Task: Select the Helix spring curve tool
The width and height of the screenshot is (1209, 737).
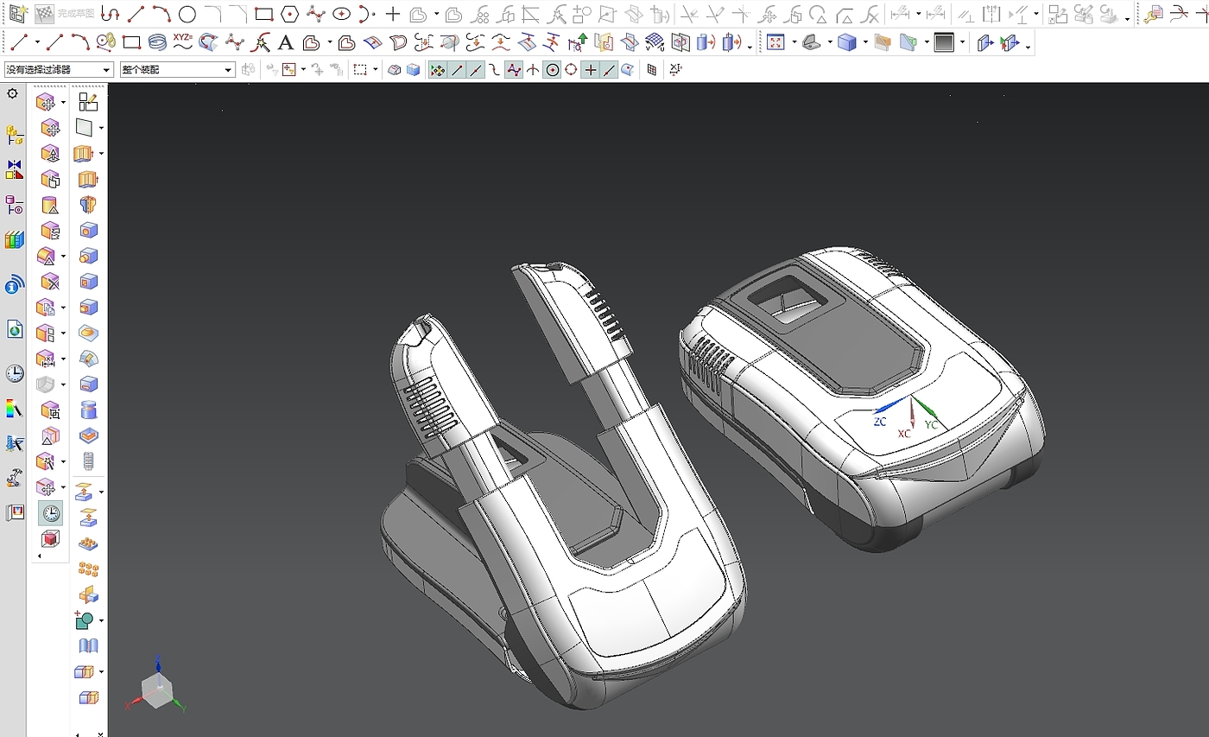Action: pyautogui.click(x=157, y=42)
